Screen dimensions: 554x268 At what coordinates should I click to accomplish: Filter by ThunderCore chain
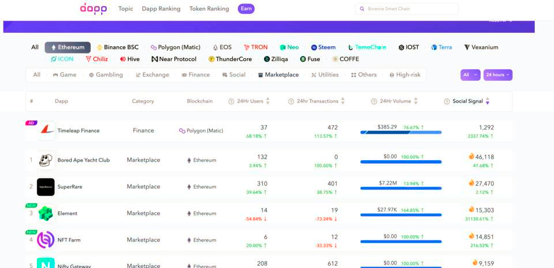(x=230, y=59)
